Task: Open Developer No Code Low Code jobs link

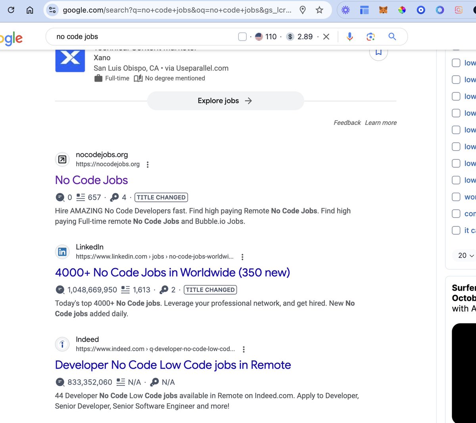Action: pyautogui.click(x=173, y=365)
